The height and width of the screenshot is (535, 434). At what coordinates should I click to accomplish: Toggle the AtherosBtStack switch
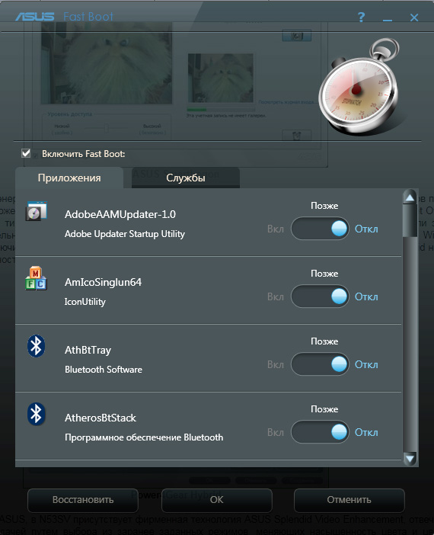coord(320,432)
